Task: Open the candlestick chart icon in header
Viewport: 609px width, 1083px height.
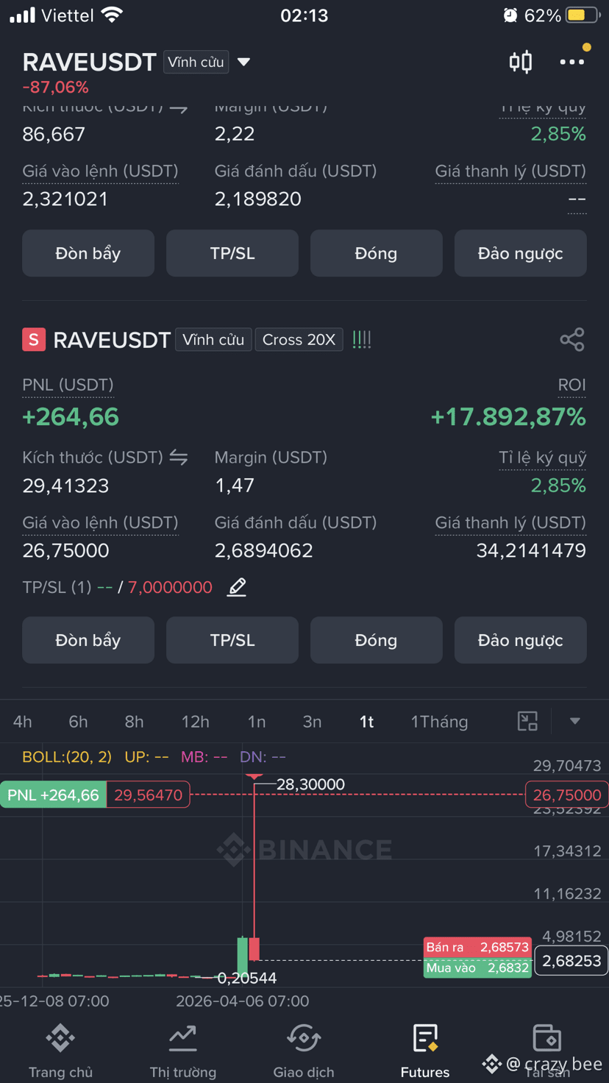Action: [521, 62]
